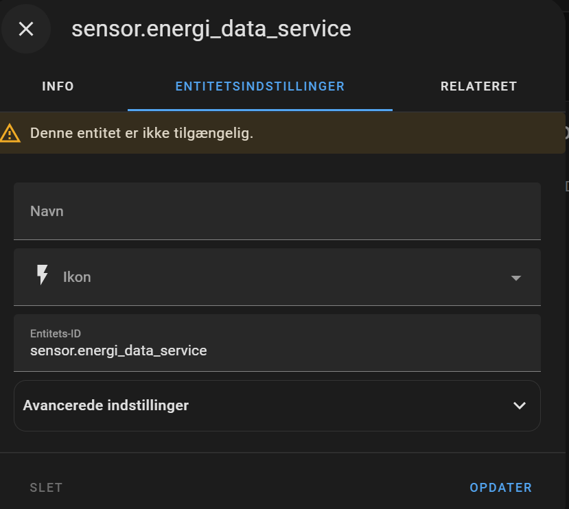Click the lightning bolt icon in the Ikon field
Image resolution: width=569 pixels, height=509 pixels.
point(43,276)
